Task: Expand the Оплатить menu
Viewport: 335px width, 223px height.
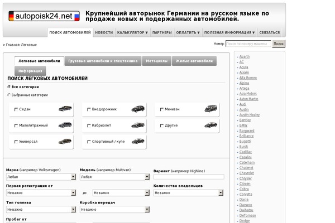Action: [x=188, y=32]
